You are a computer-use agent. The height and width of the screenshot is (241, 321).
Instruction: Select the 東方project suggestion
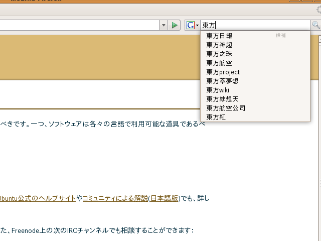point(223,72)
